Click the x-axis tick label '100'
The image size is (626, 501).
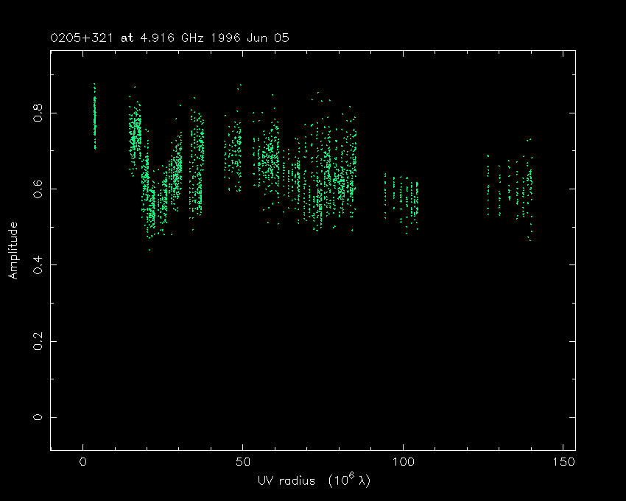[403, 463]
